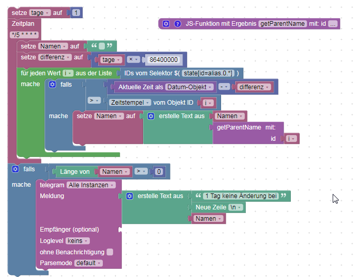Open Loglevel 'keins' dropdown
This screenshot has width=359, height=277.
tap(77, 241)
